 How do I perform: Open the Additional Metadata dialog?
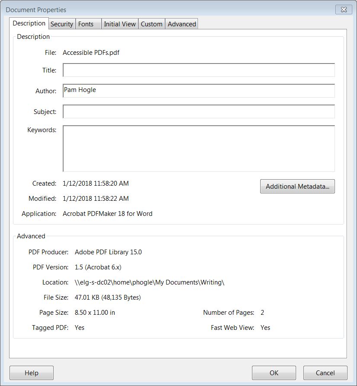297,186
